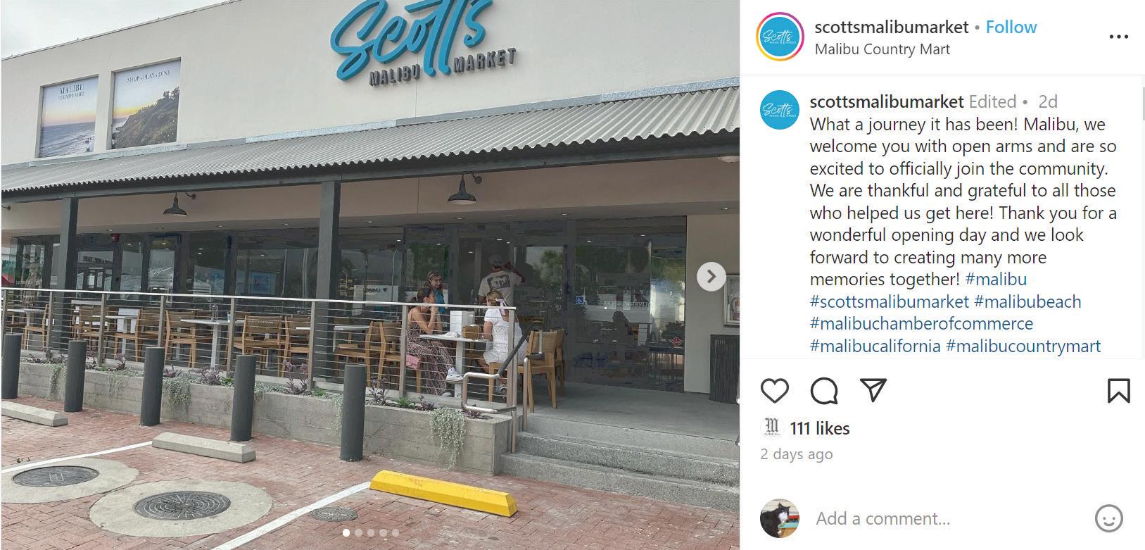This screenshot has height=550, width=1145.
Task: Open the three-dot more options menu
Action: point(1118,37)
